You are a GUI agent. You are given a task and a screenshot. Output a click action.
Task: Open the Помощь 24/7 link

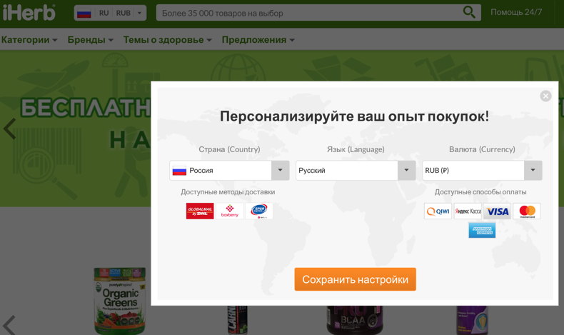tap(516, 12)
